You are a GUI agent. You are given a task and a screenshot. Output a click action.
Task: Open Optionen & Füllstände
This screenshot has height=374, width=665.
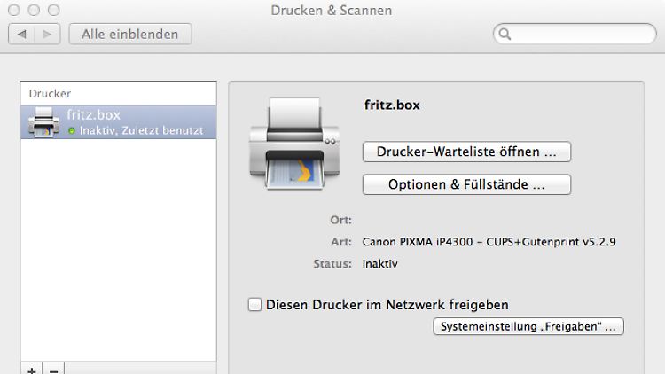pos(466,184)
